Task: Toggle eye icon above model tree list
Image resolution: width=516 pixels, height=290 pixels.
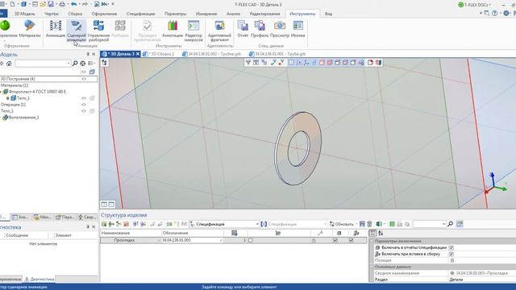Action: (83, 72)
